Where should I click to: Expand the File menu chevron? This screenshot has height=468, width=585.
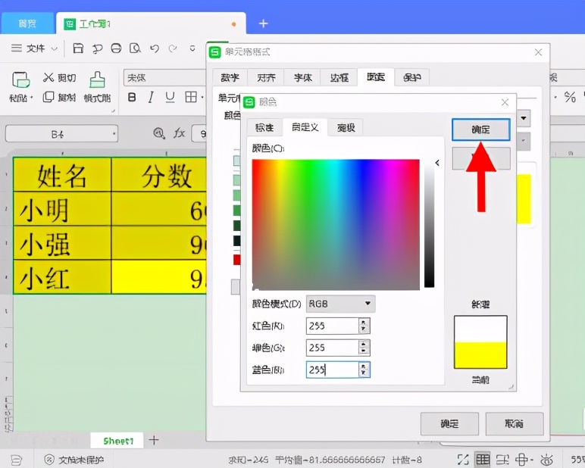[x=54, y=48]
